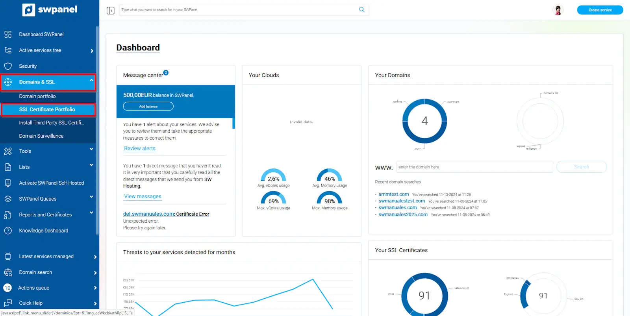Click the search magnifier icon
This screenshot has width=630, height=316.
click(x=361, y=10)
